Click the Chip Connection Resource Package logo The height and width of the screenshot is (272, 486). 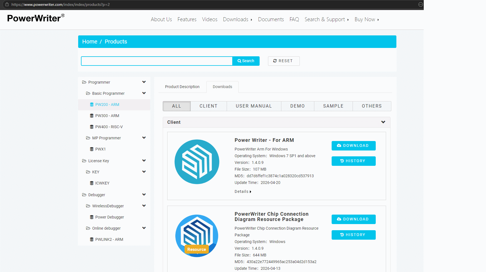click(x=197, y=236)
